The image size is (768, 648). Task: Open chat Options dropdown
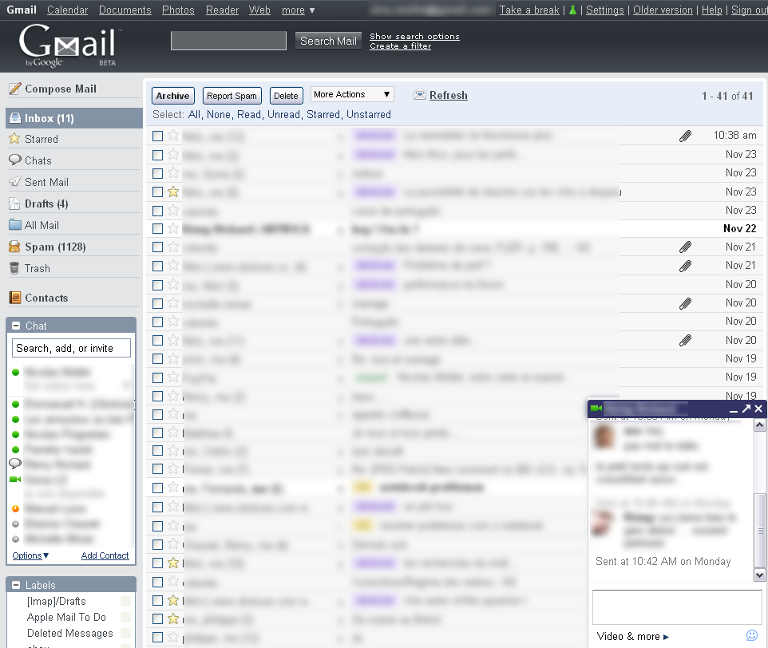(x=30, y=555)
